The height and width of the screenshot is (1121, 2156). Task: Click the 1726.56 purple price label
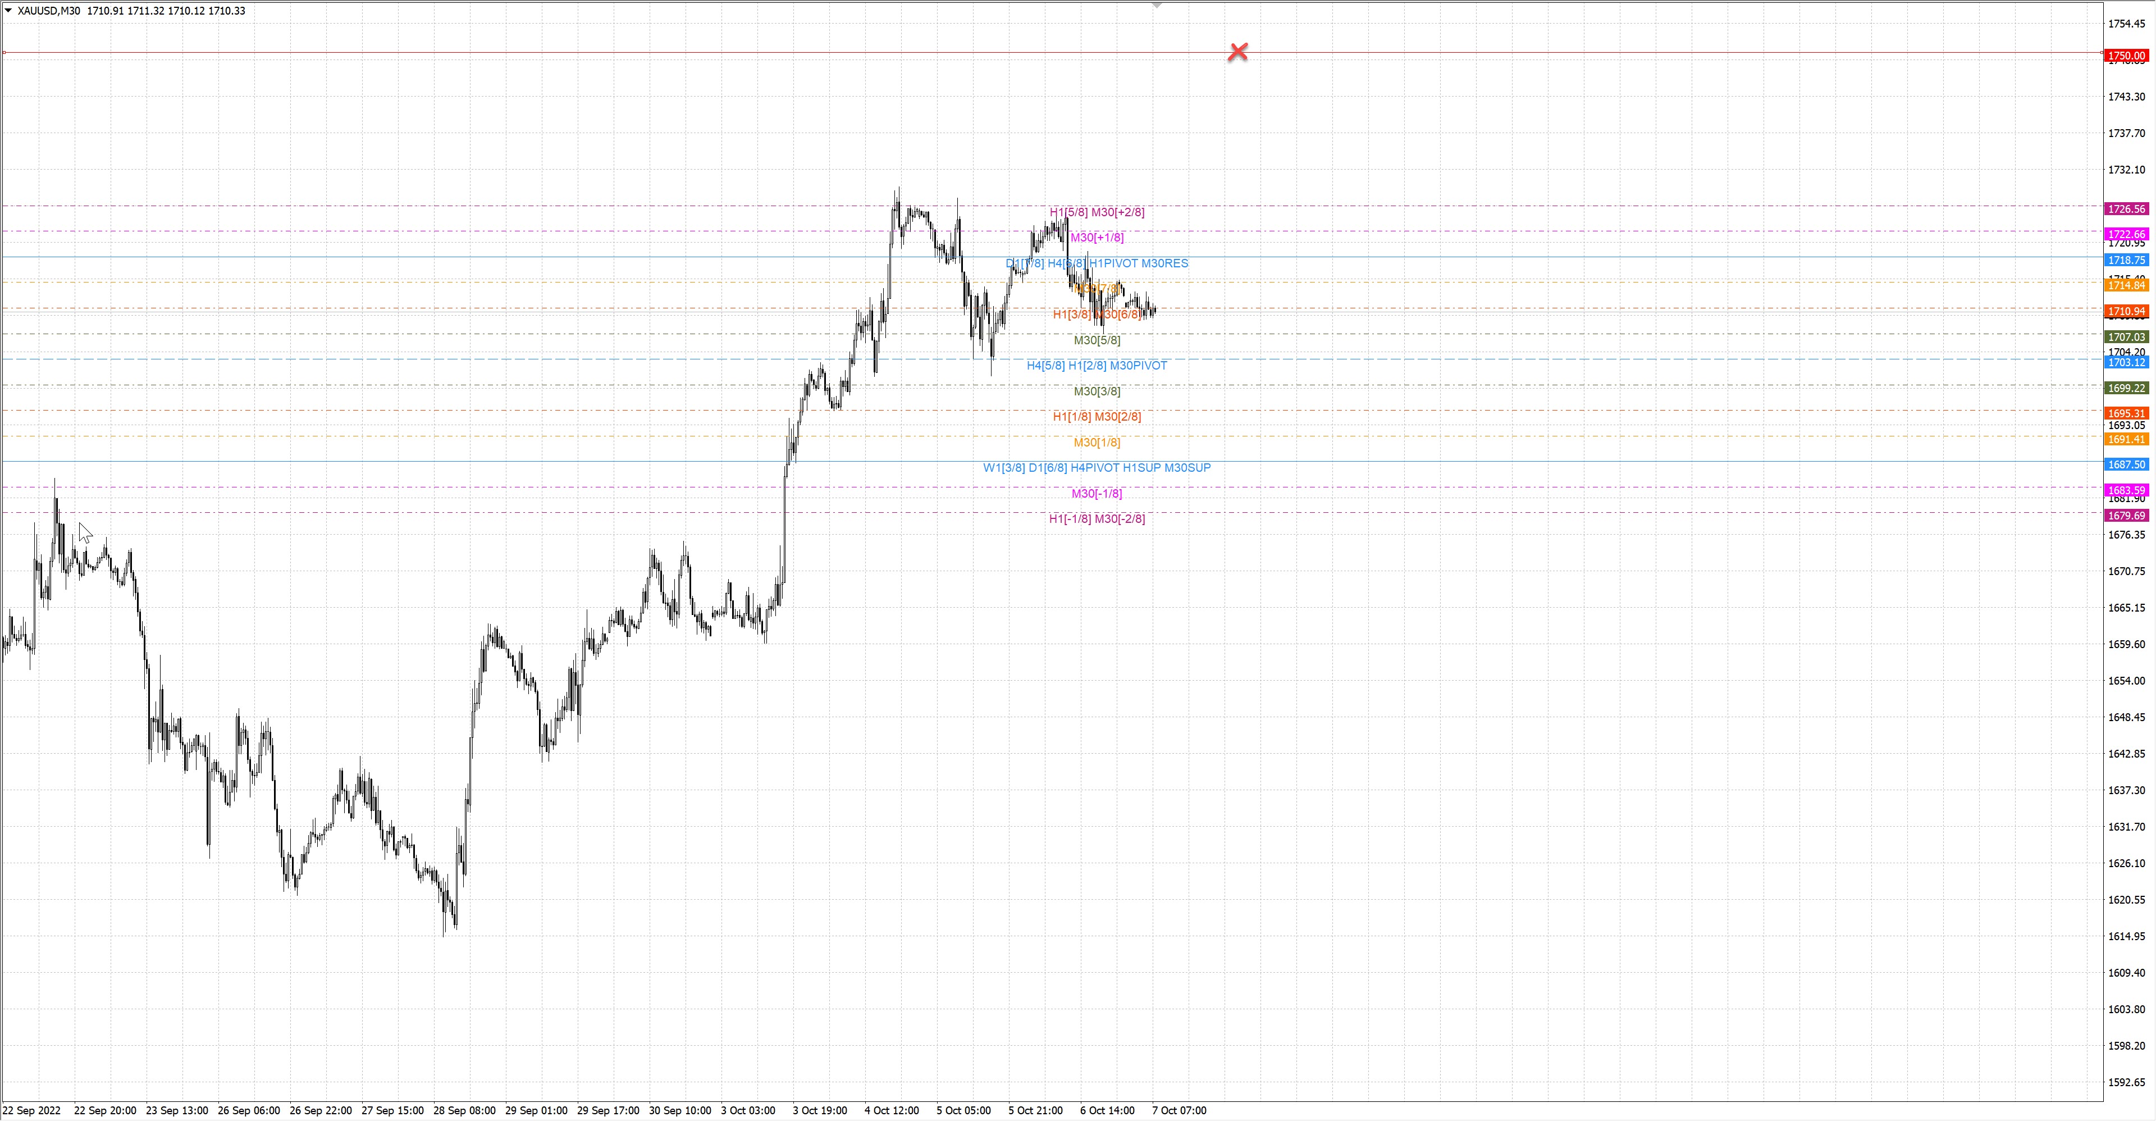coord(2126,209)
